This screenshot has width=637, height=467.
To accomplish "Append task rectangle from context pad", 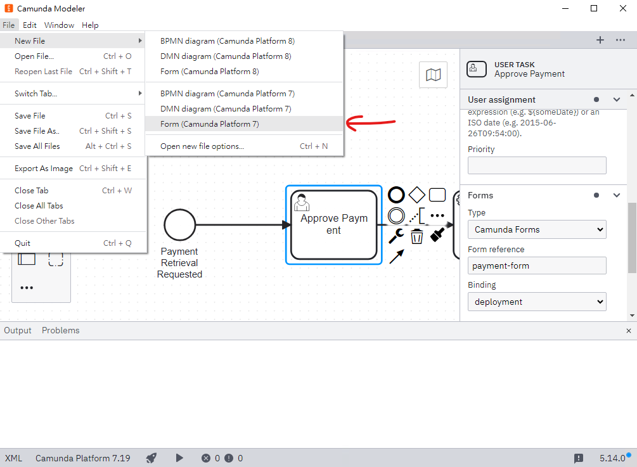I will pos(437,195).
